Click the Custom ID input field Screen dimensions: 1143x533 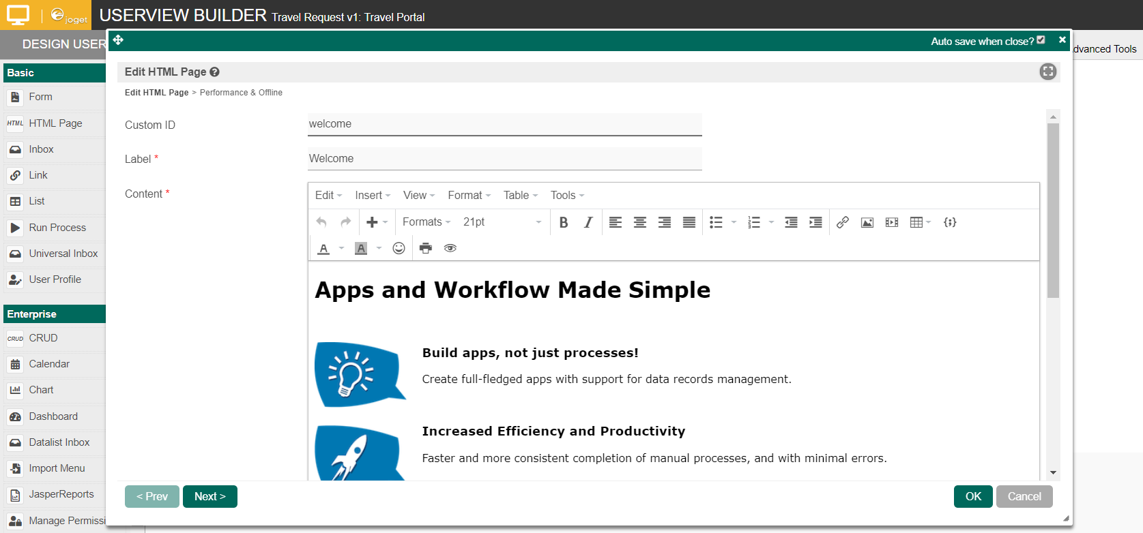(x=504, y=124)
